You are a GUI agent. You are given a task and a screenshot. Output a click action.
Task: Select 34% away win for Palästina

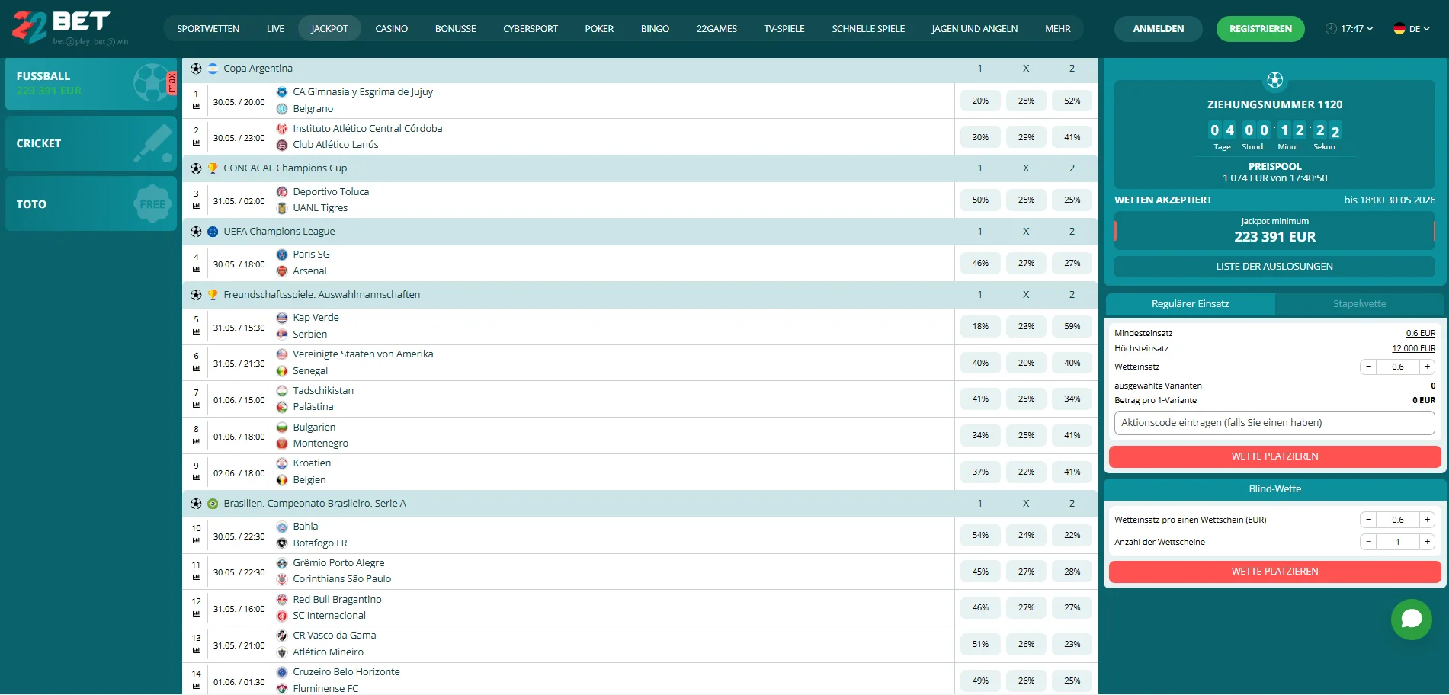[1072, 399]
